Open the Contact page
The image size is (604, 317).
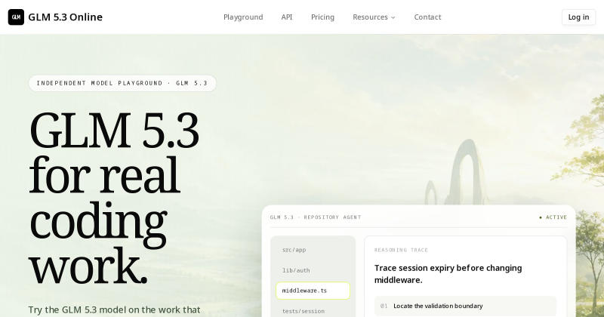(x=427, y=17)
